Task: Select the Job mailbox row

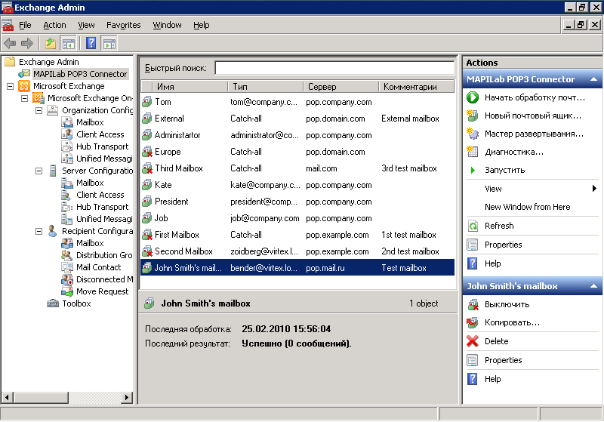Action: coord(297,218)
